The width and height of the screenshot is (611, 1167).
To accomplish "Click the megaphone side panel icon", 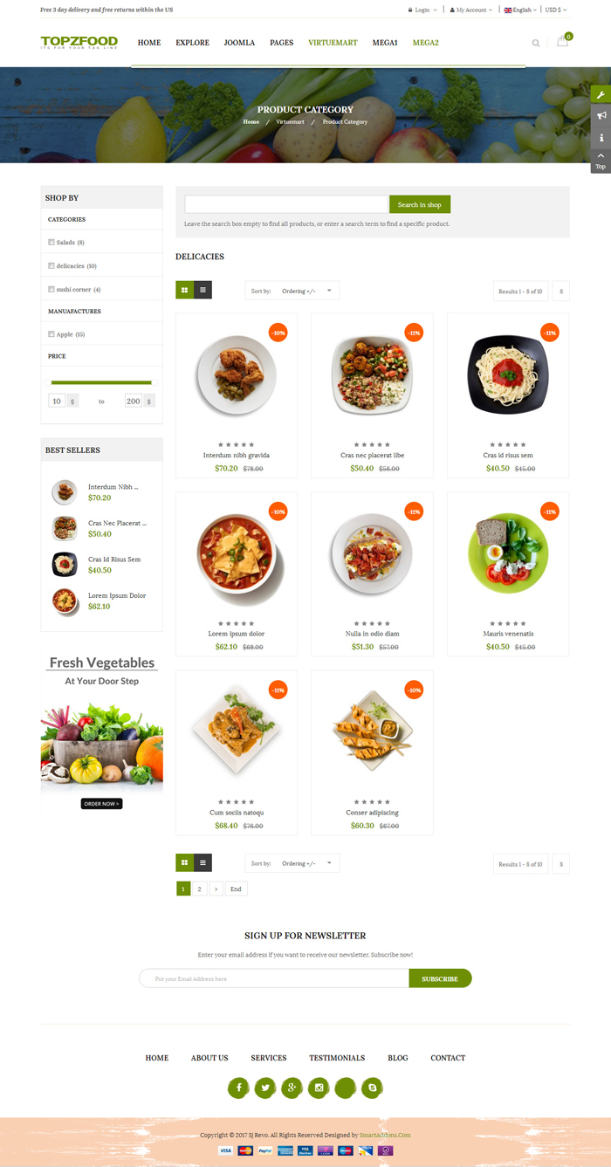I will click(601, 115).
